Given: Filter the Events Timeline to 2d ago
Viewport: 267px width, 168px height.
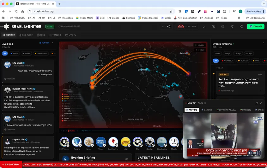Looking at the screenshot, I should [x=238, y=53].
